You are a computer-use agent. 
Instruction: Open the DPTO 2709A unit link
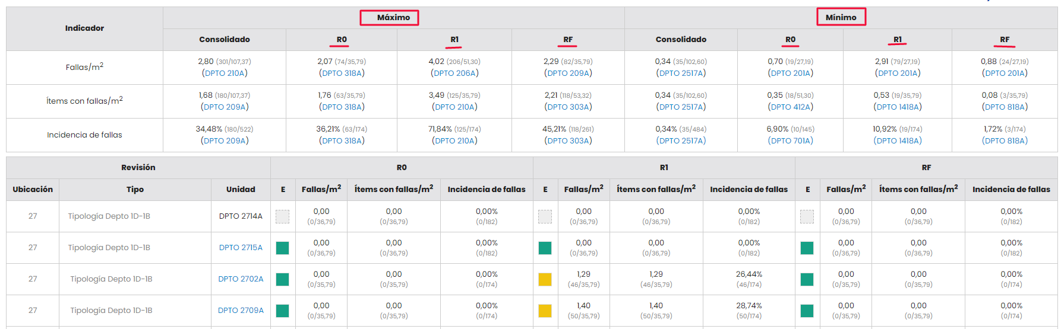tap(241, 311)
